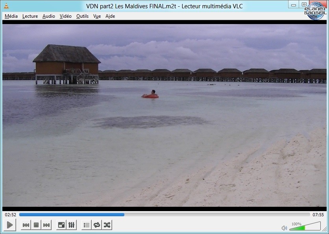
Task: Open the Aide menu
Action: [110, 16]
